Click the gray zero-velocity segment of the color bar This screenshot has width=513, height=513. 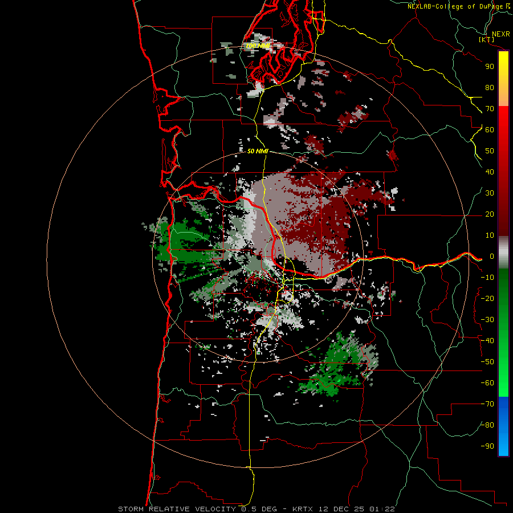[x=503, y=253]
